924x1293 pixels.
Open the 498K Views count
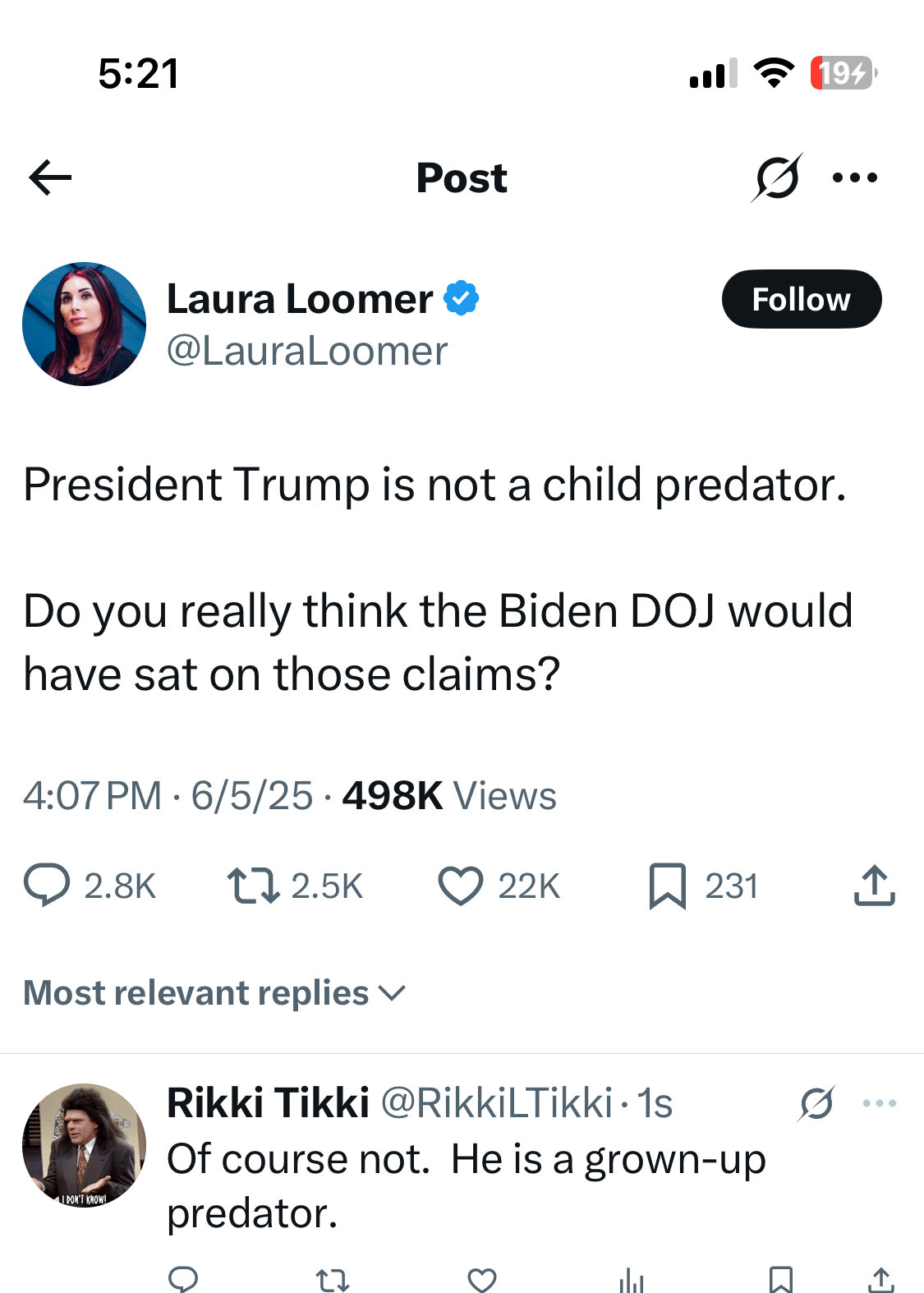point(449,795)
